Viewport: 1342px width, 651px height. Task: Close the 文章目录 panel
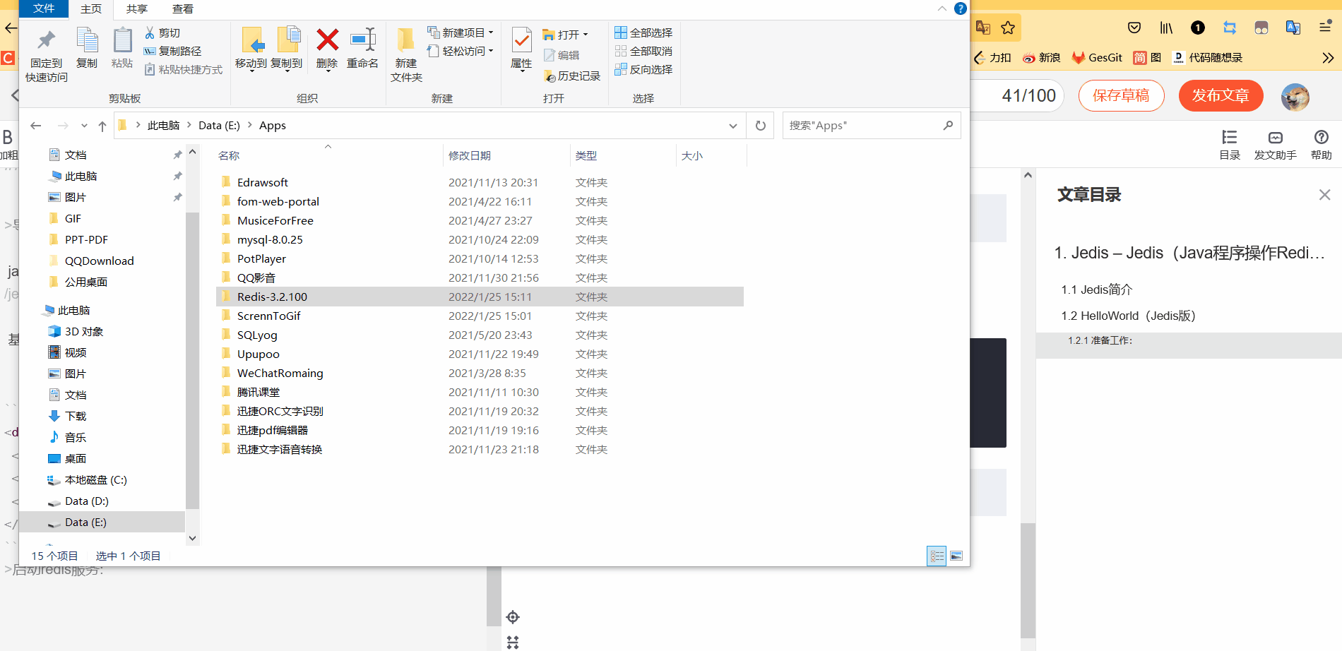coord(1324,195)
